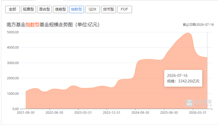Click the 3000.00 y-axis value
218x125 pixels.
point(13,63)
